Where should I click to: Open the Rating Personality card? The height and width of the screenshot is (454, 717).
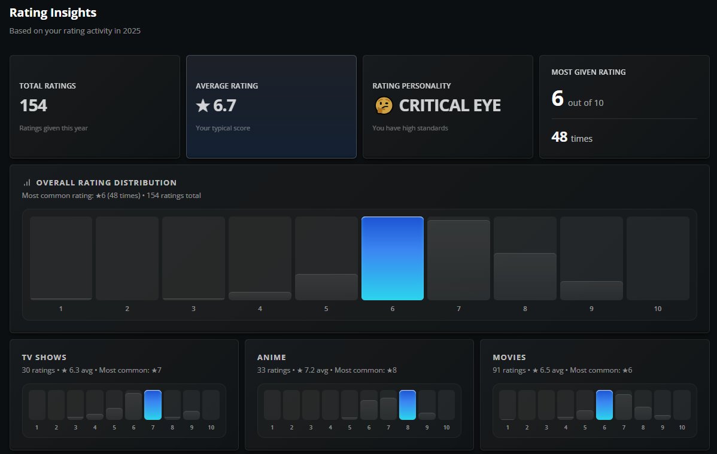[x=448, y=106]
